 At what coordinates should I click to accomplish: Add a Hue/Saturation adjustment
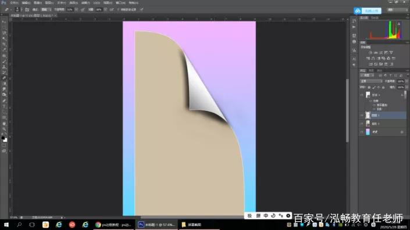click(368, 58)
